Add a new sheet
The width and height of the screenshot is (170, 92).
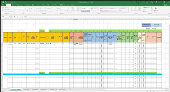point(70,89)
